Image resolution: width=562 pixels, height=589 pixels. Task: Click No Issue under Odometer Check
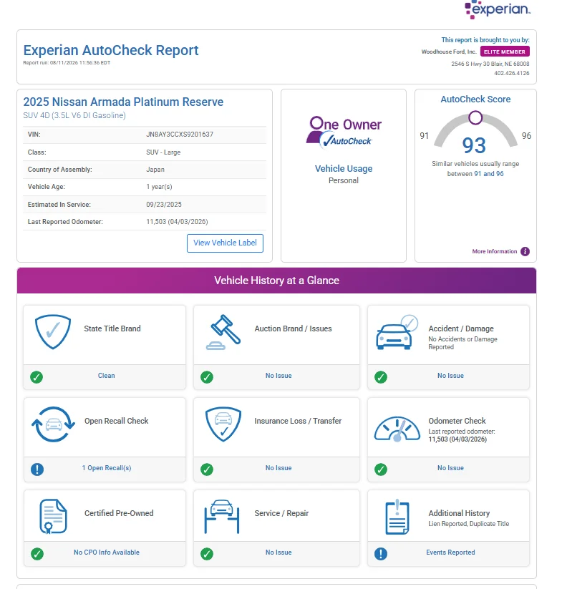450,467
